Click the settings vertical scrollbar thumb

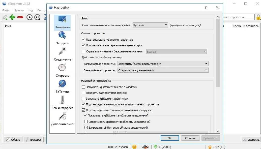(218, 53)
